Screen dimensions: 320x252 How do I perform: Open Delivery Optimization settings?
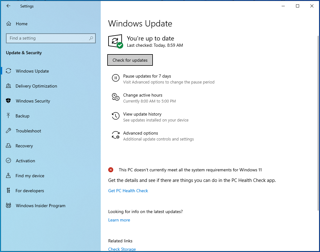[9, 86]
